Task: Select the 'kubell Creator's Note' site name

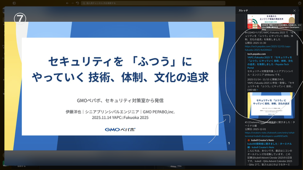Action: [263, 140]
